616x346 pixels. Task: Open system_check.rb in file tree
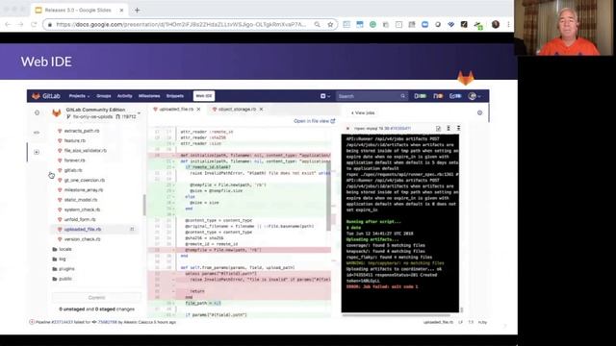point(82,210)
